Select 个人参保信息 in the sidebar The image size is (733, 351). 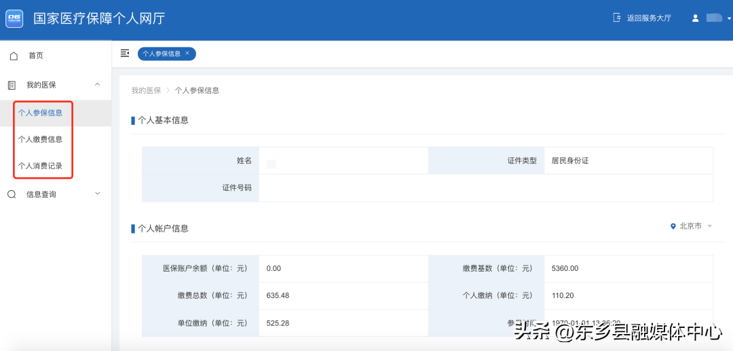point(40,113)
